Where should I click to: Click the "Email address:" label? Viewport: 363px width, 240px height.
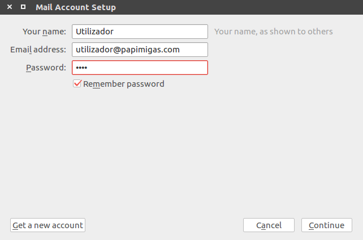(x=38, y=50)
